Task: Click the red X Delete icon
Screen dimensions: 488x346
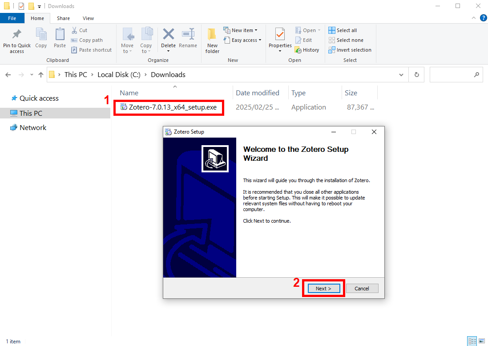Action: pyautogui.click(x=168, y=35)
